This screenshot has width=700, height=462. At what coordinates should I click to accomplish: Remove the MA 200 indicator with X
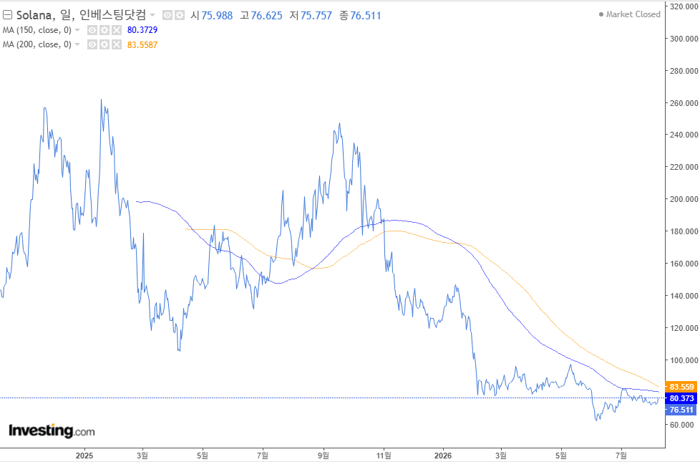116,44
